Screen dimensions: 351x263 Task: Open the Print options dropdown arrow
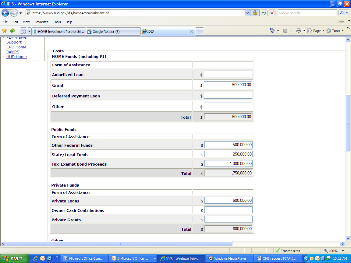(x=304, y=31)
